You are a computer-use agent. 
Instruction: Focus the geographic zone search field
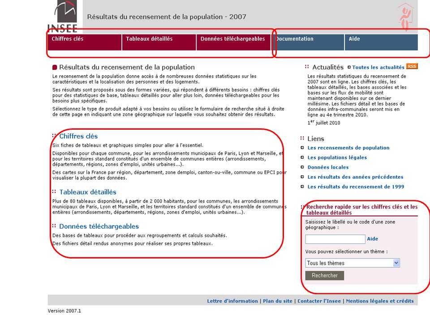click(335, 239)
